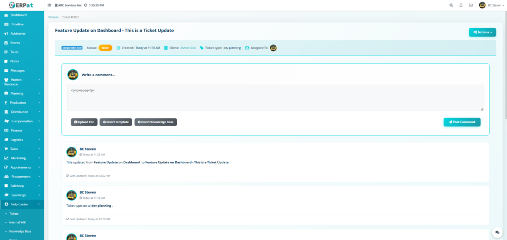Open the Actions dropdown button

[482, 32]
